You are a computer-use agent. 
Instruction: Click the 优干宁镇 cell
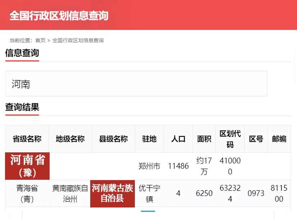click(x=149, y=193)
